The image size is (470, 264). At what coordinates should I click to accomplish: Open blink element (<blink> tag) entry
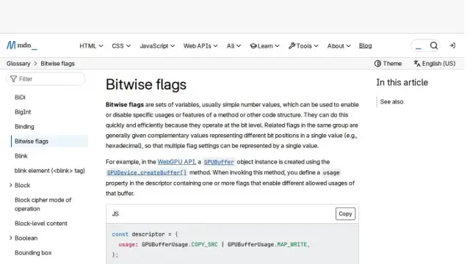coord(50,171)
